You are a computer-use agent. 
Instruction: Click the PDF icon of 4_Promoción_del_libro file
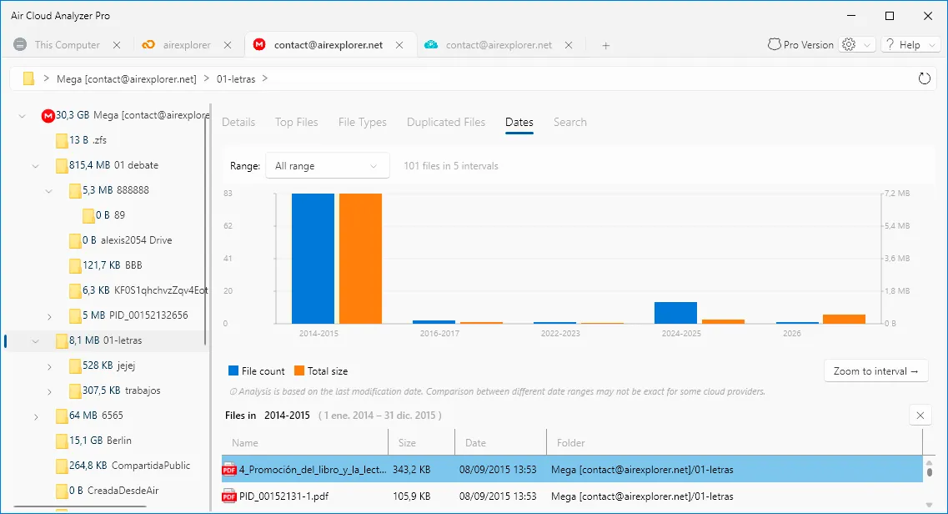pos(229,470)
